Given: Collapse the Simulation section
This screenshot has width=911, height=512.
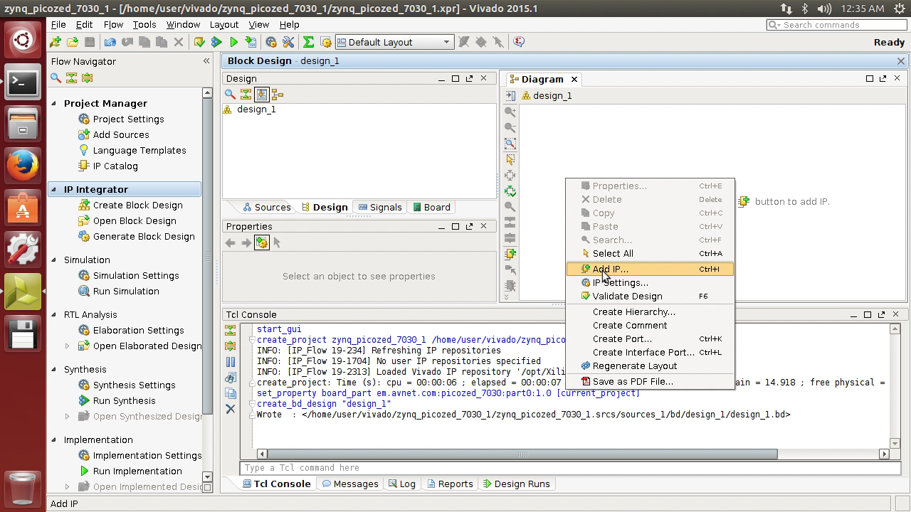Looking at the screenshot, I should click(53, 260).
